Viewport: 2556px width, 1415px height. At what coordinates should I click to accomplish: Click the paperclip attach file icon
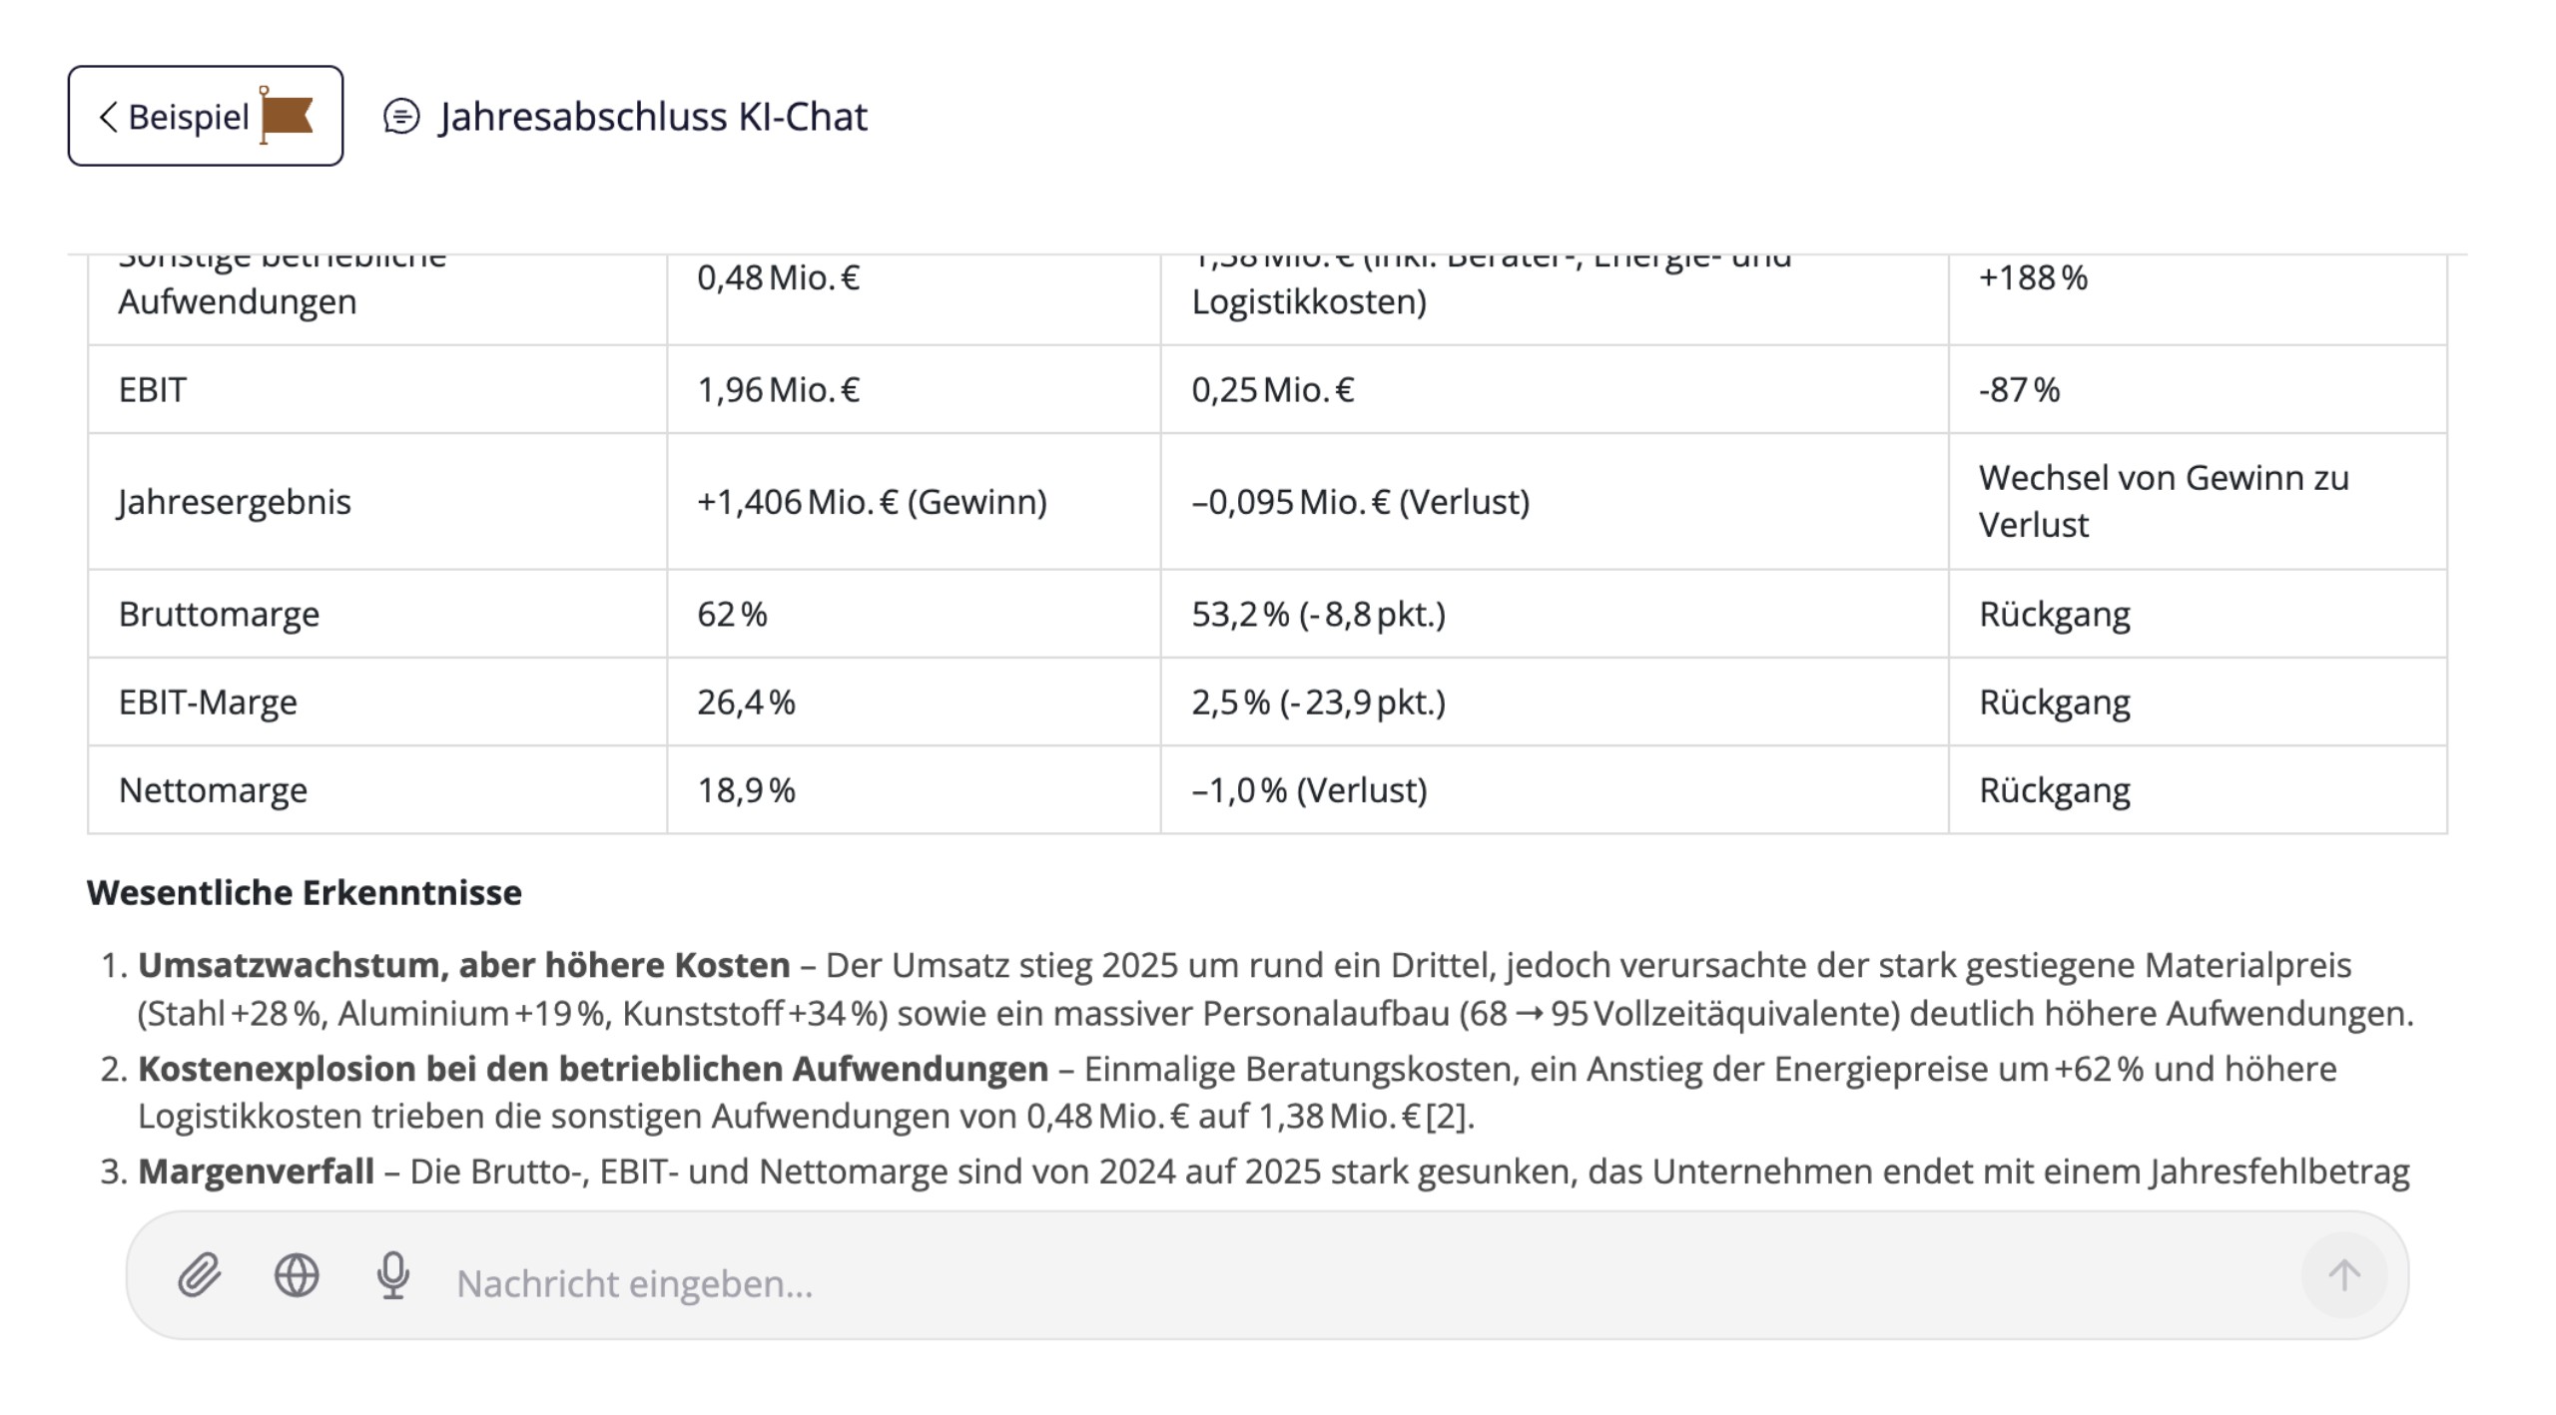coord(200,1275)
